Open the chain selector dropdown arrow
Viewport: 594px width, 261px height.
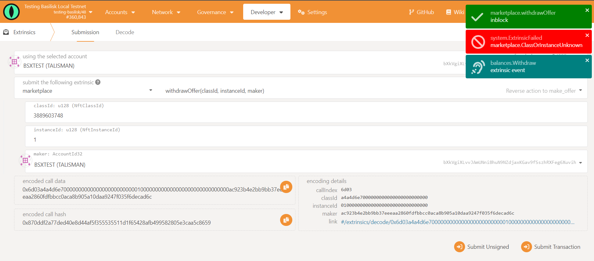pos(91,12)
